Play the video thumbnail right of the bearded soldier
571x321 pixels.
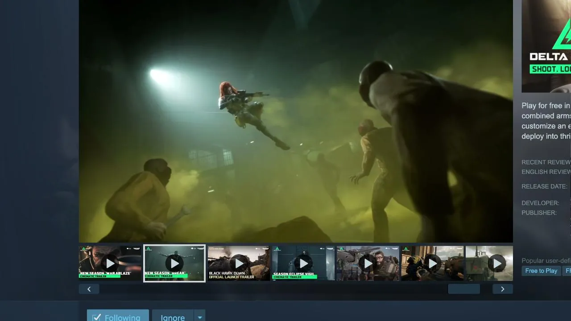pos(432,263)
